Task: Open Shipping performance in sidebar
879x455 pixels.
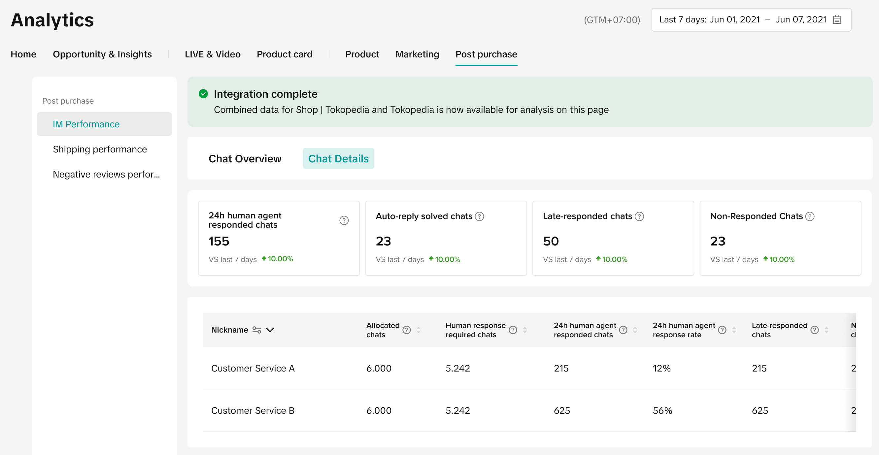Action: click(x=100, y=149)
